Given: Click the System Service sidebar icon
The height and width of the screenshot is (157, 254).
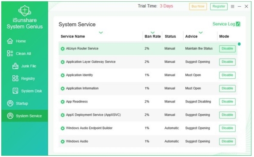Looking at the screenshot, I should point(10,116).
